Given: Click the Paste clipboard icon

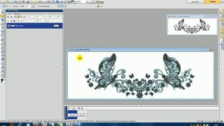Looking at the screenshot, I should click(35, 2).
